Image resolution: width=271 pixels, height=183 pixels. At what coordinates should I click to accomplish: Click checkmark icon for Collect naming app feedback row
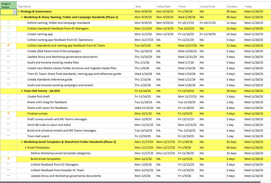tap(8, 40)
